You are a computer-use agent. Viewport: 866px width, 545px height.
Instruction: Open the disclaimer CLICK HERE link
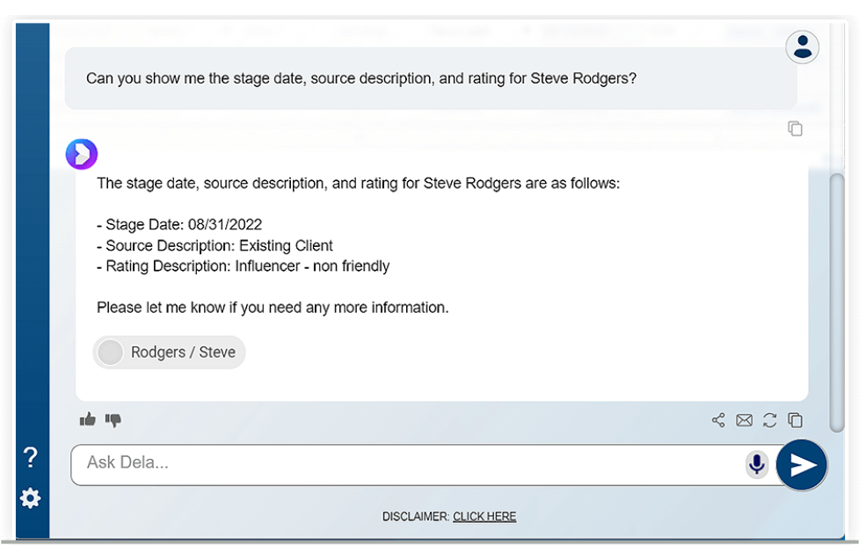tap(484, 517)
